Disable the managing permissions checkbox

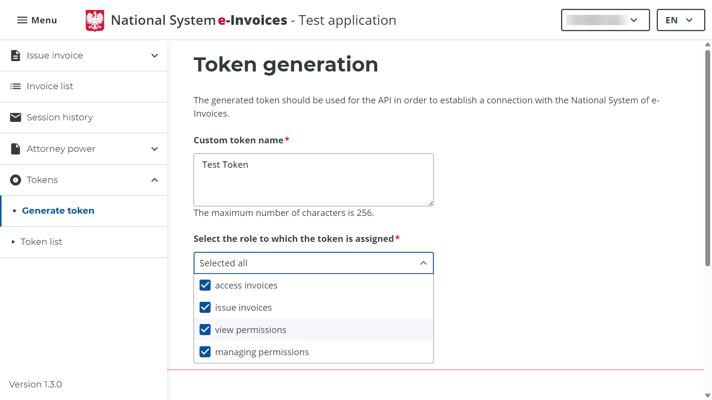(205, 352)
